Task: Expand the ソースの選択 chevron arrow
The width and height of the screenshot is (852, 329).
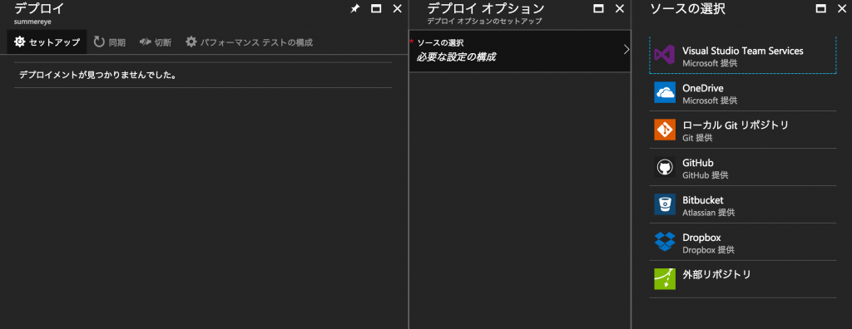Action: [x=626, y=49]
